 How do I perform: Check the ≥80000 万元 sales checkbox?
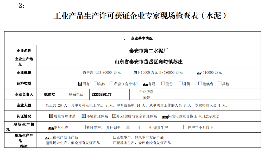[97, 72]
